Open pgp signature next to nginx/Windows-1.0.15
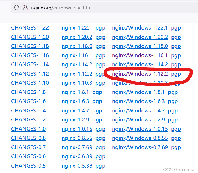The height and width of the screenshot is (173, 198). tap(176, 129)
